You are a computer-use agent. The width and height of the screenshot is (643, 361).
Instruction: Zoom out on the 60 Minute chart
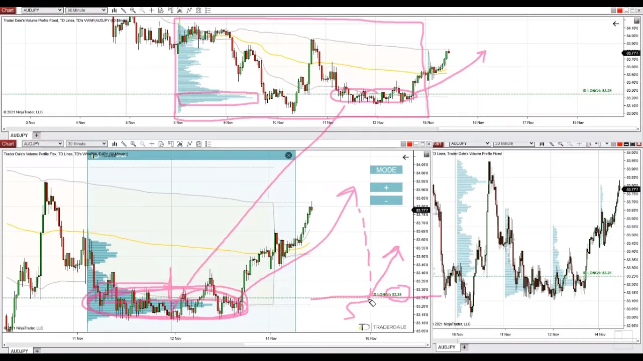[142, 10]
